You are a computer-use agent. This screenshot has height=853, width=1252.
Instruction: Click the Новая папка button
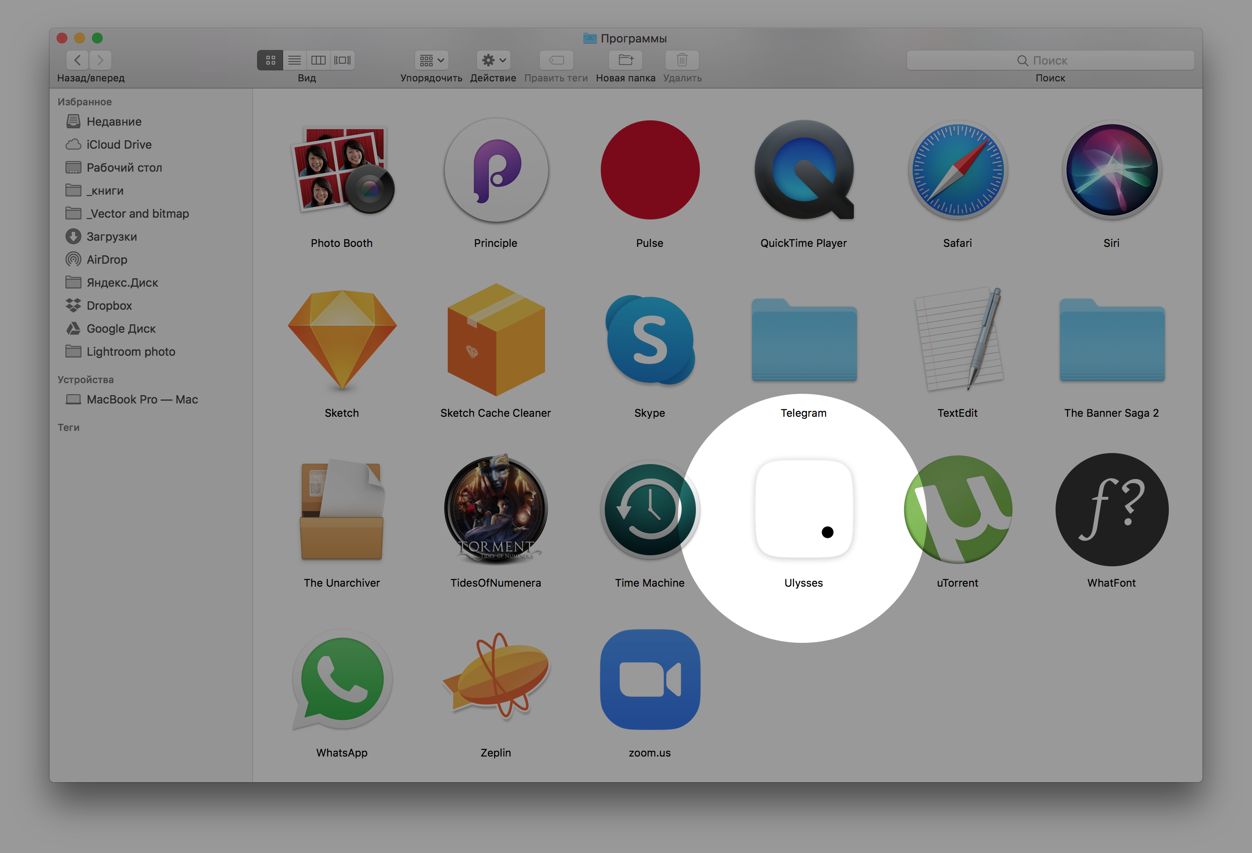click(625, 60)
